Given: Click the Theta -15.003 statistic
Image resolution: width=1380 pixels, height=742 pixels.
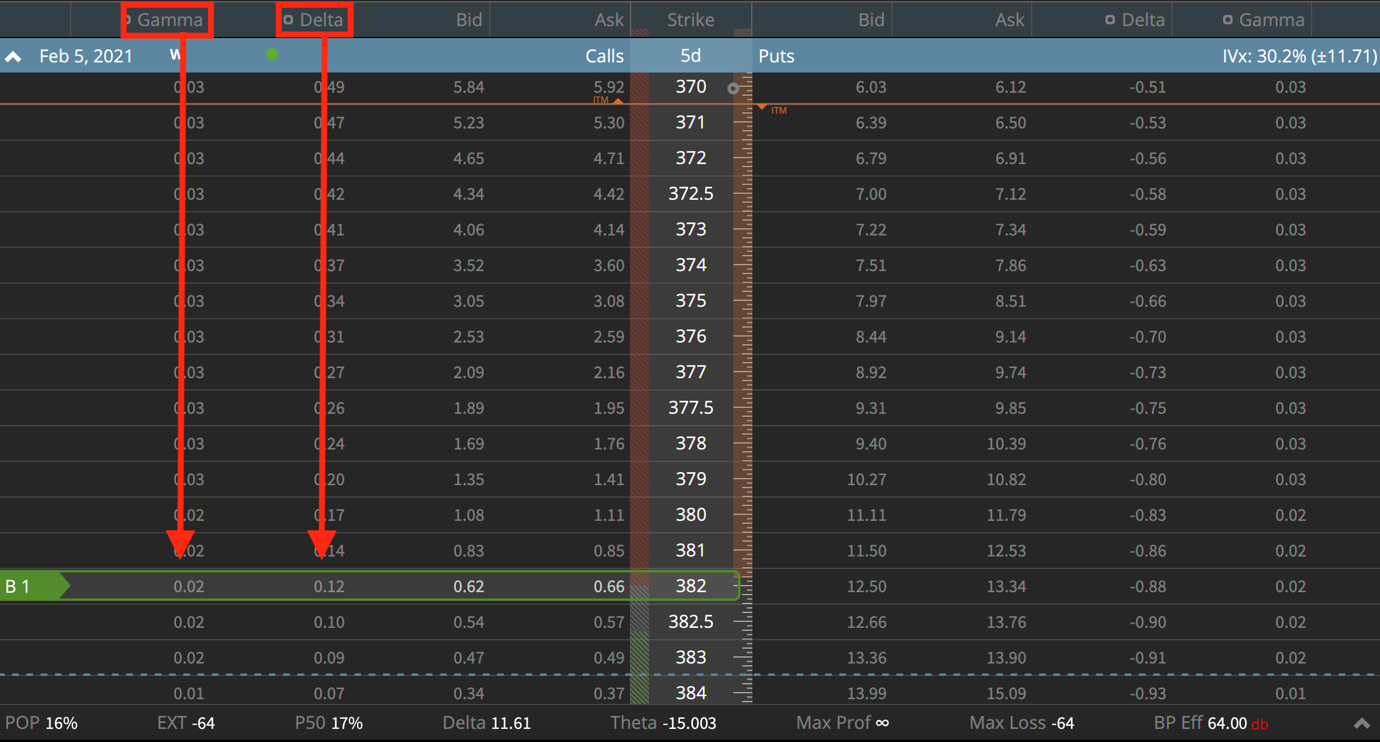Looking at the screenshot, I should [x=663, y=724].
